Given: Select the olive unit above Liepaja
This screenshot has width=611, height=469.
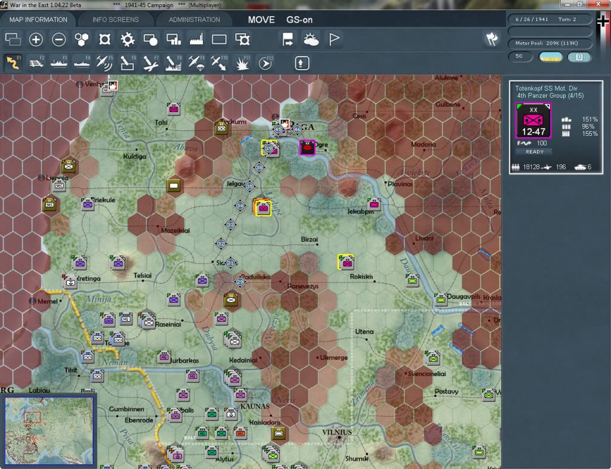Looking at the screenshot, I should [69, 166].
